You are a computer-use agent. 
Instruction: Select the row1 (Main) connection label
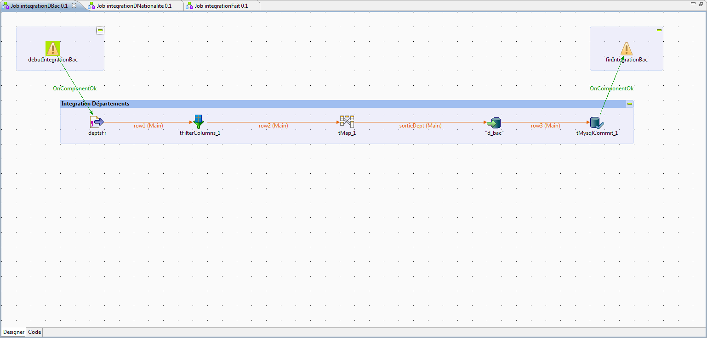pos(148,126)
